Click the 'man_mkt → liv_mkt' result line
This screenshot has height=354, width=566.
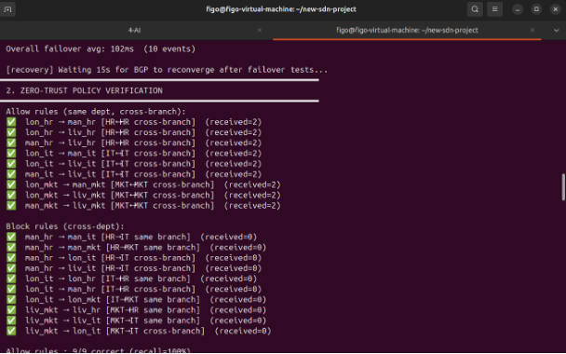143,206
